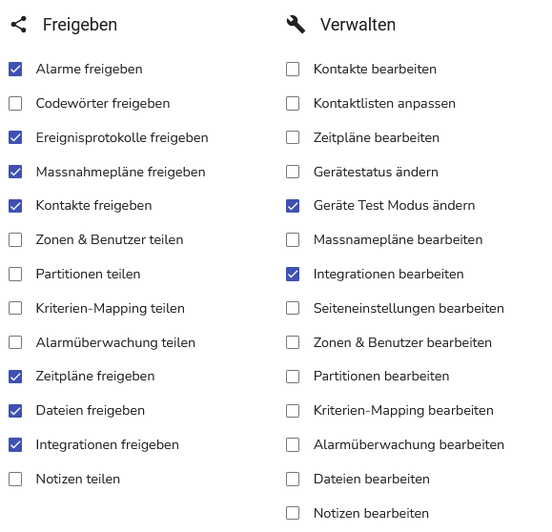Deselect Dateien freigeben checkbox
552x532 pixels.
point(15,411)
